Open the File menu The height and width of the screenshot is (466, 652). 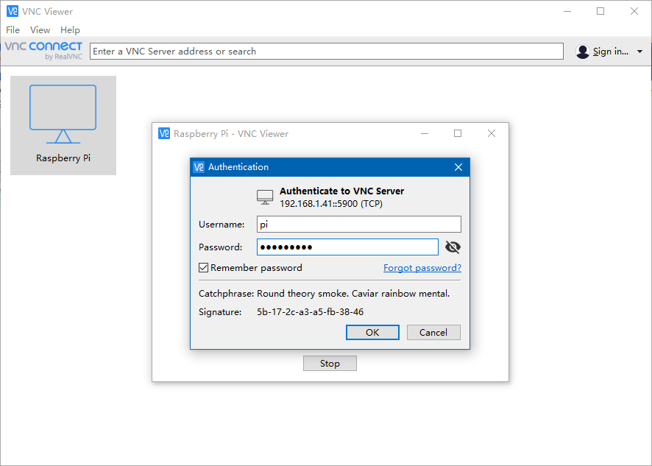(13, 30)
